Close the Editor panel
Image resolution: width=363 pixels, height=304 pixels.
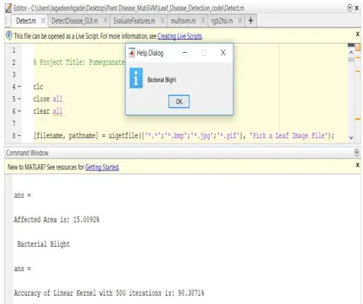(357, 8)
